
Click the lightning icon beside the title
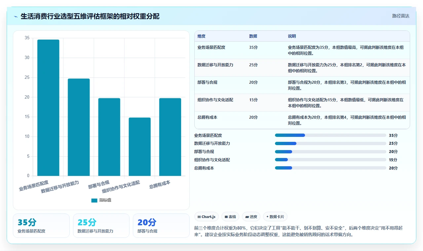pyautogui.click(x=16, y=16)
